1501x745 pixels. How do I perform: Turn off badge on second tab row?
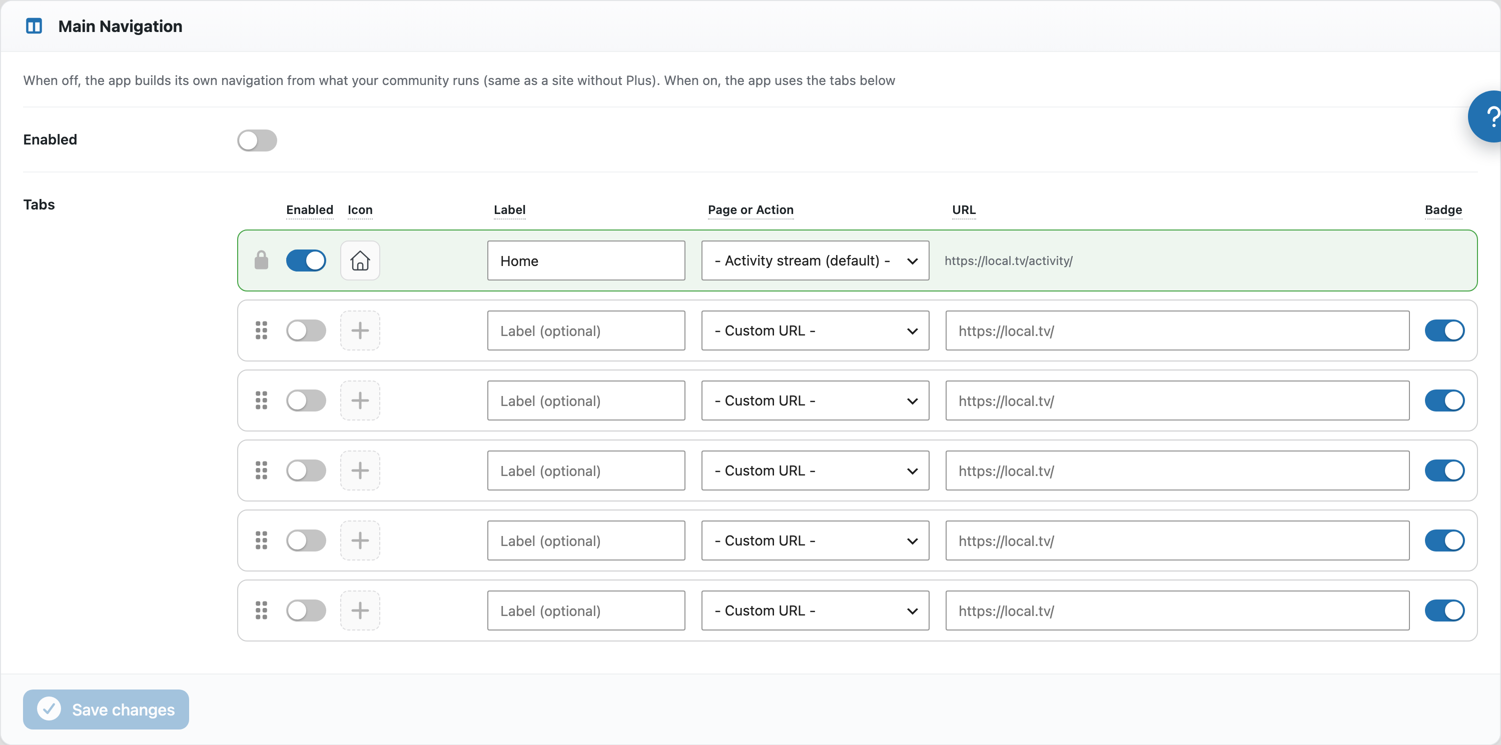1444,330
